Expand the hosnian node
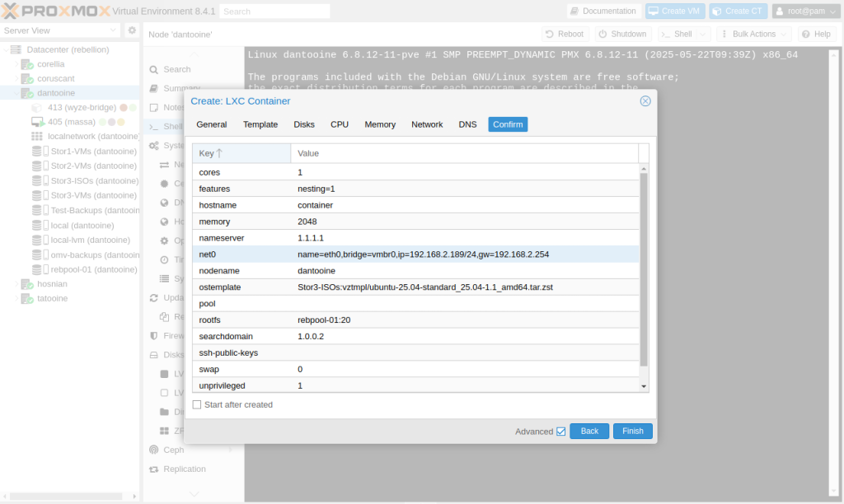Viewport: 844px width, 504px height. pyautogui.click(x=16, y=284)
